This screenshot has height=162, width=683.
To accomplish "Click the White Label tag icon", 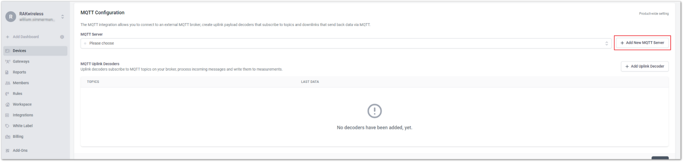I will [7, 126].
